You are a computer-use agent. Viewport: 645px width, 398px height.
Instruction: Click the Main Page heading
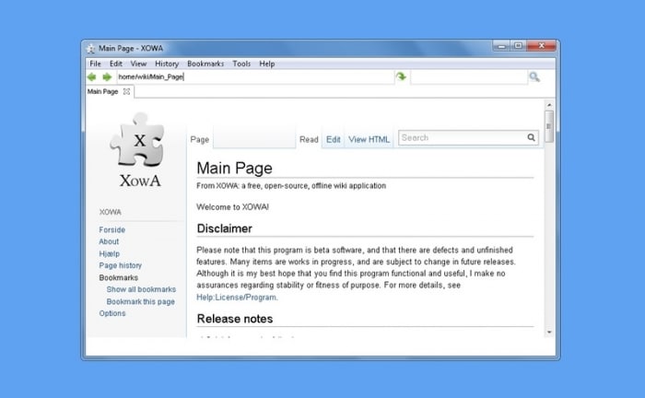tap(234, 168)
